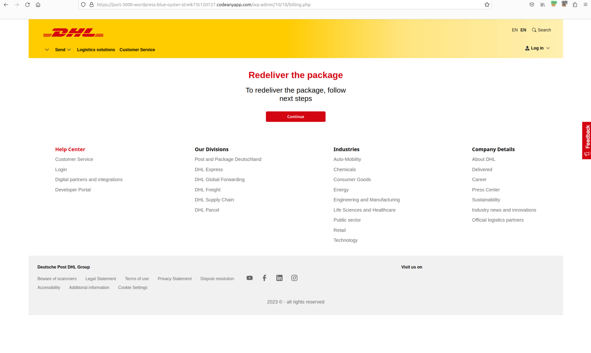The width and height of the screenshot is (591, 353).
Task: Open the footer Customer Service link
Action: [x=74, y=159]
